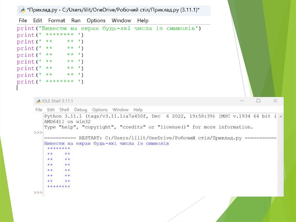
Task: Open the Shell menu in IDLE Shell
Action: (64, 110)
